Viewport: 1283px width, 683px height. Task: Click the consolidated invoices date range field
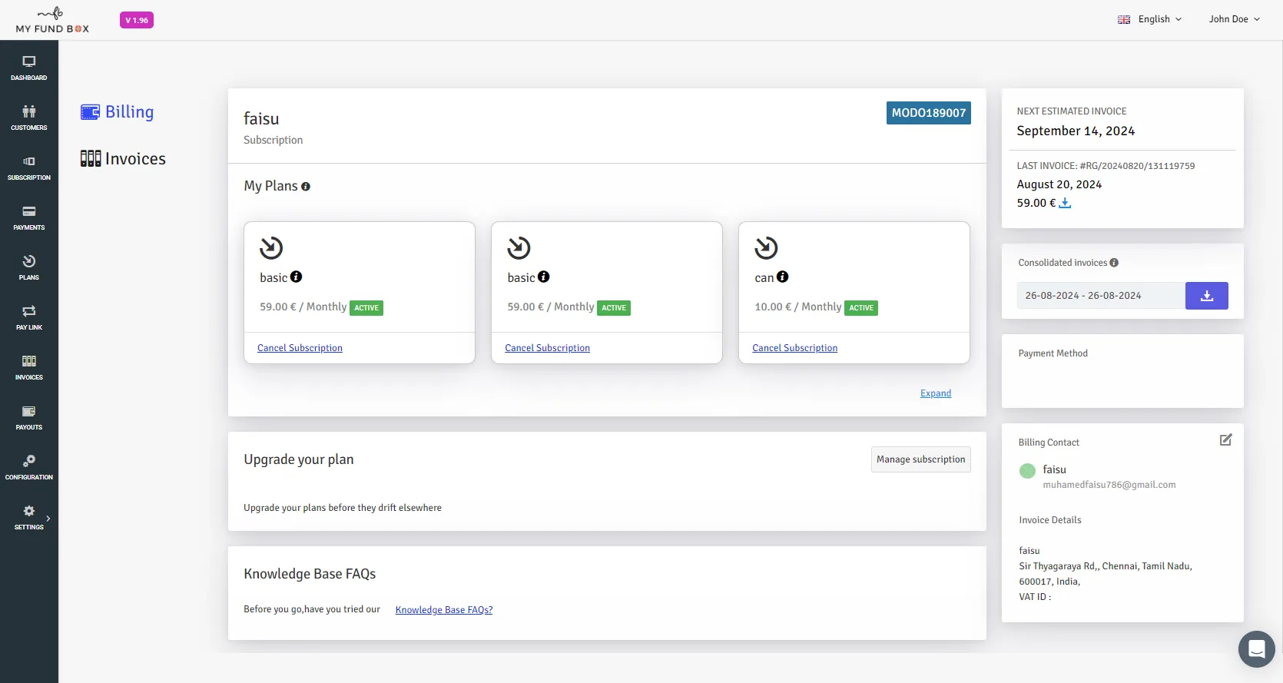click(x=1101, y=296)
